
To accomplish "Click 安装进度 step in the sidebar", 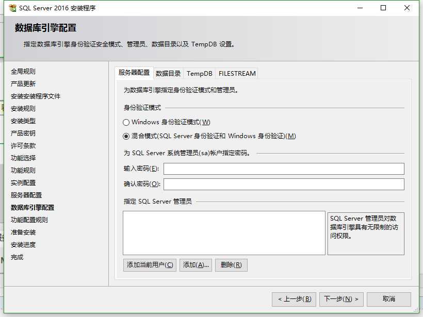I will click(23, 245).
